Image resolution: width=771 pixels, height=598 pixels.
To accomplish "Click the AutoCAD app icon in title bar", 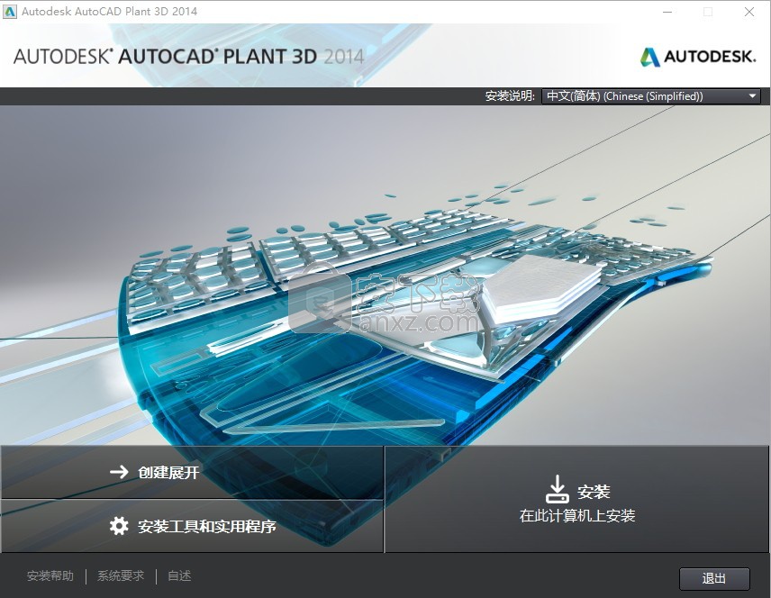I will pyautogui.click(x=9, y=12).
